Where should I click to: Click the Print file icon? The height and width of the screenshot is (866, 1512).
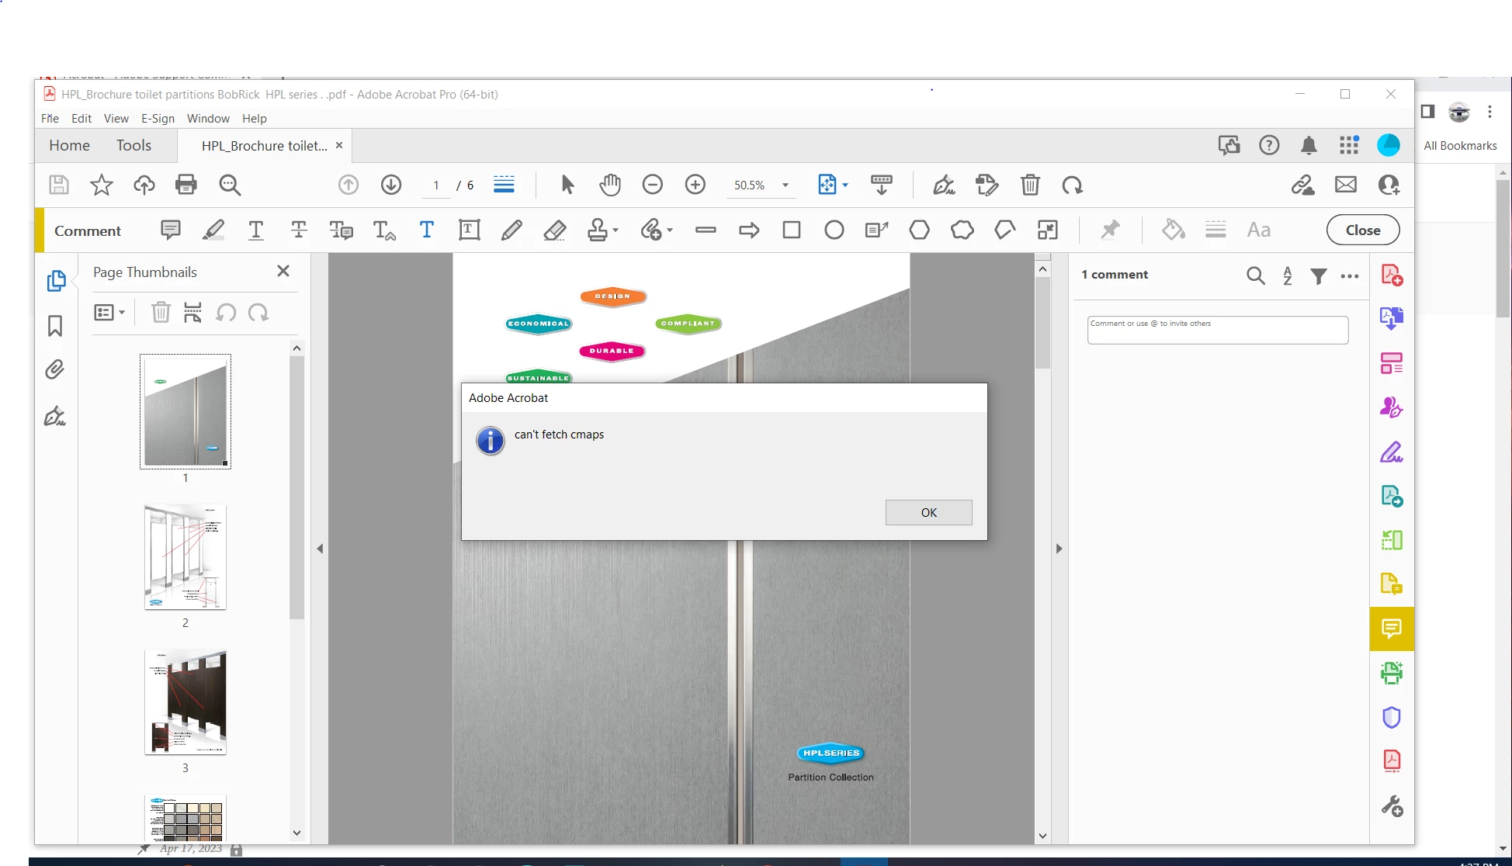(x=186, y=185)
